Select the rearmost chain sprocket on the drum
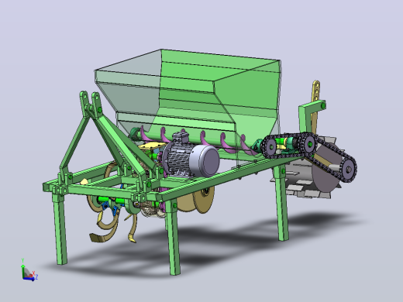The height and width of the screenshot is (302, 403). click(x=348, y=169)
